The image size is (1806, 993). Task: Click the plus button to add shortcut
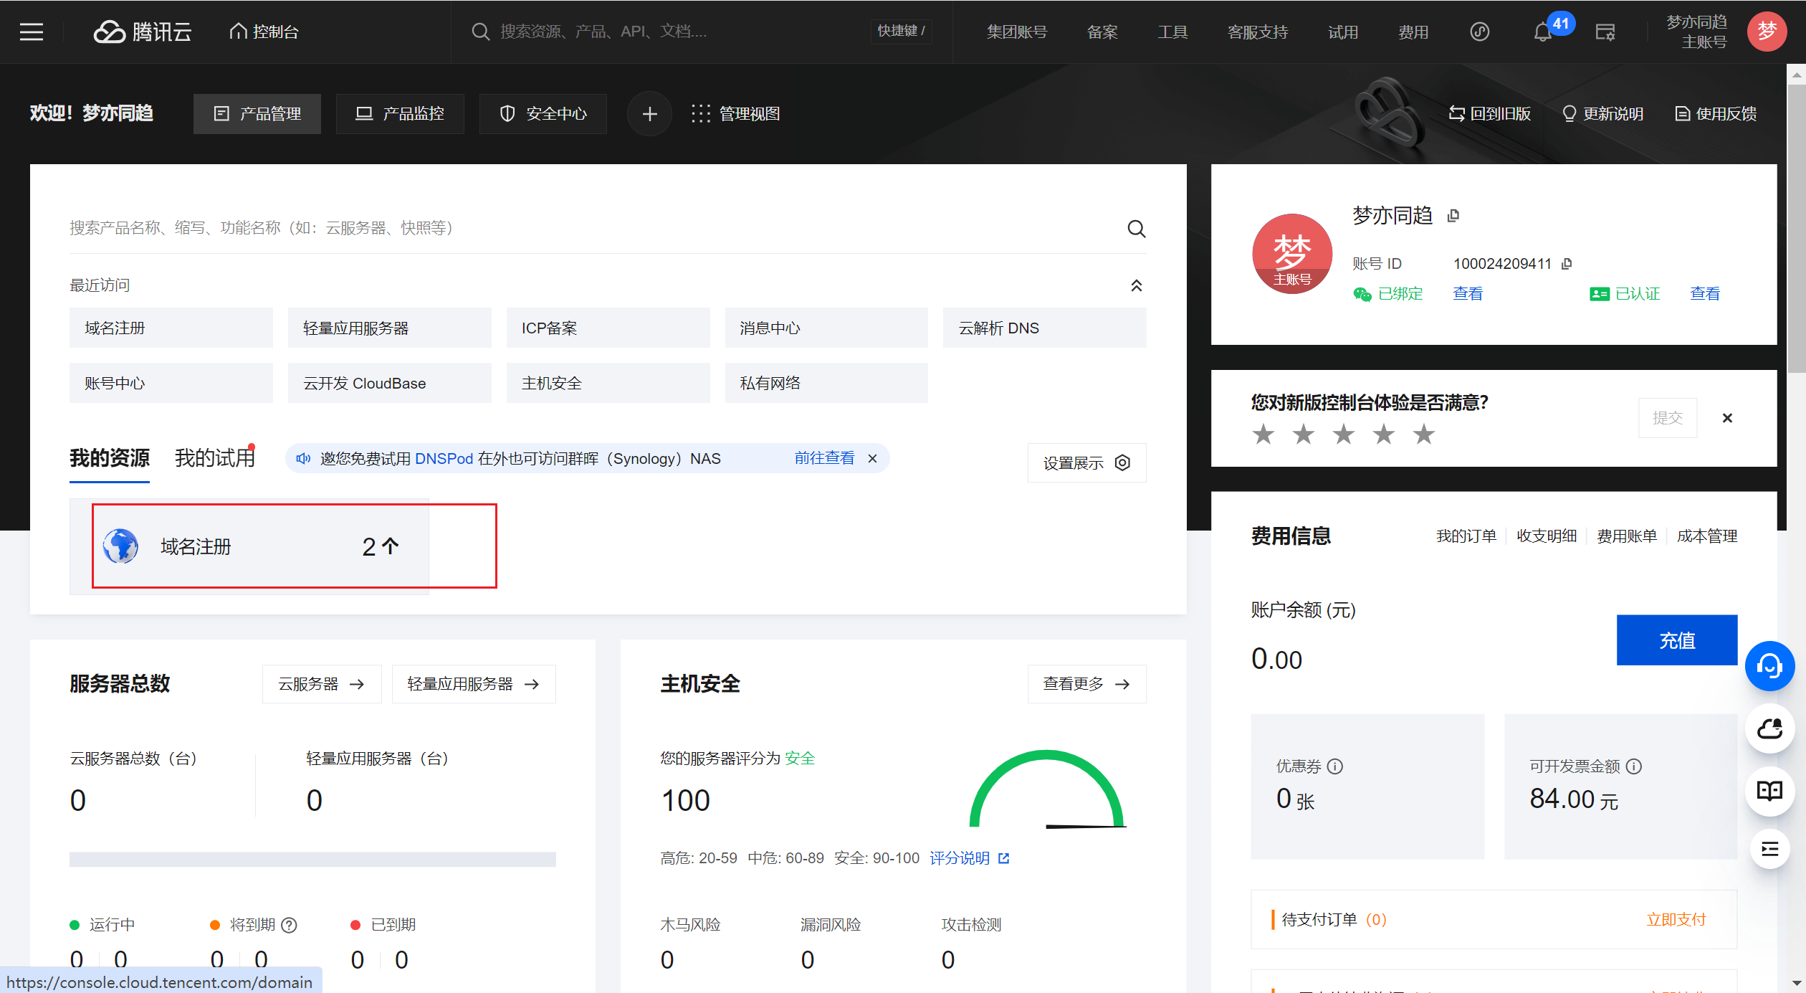click(x=649, y=114)
